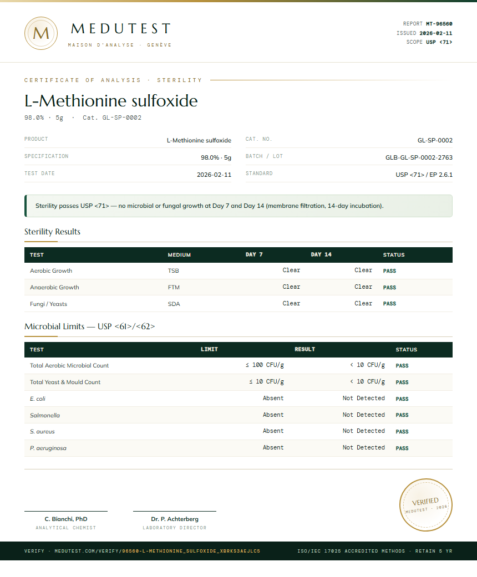
Task: Click the RESULT column header
Action: coord(305,349)
